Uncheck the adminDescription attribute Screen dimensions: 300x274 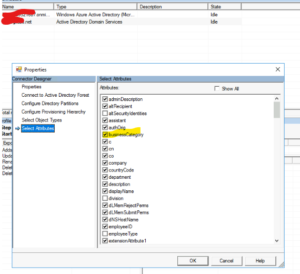pos(105,99)
